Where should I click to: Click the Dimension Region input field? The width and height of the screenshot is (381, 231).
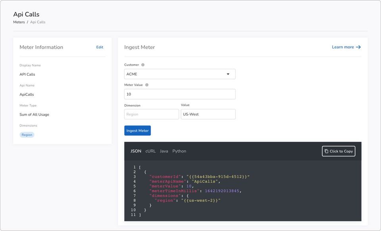(x=152, y=114)
